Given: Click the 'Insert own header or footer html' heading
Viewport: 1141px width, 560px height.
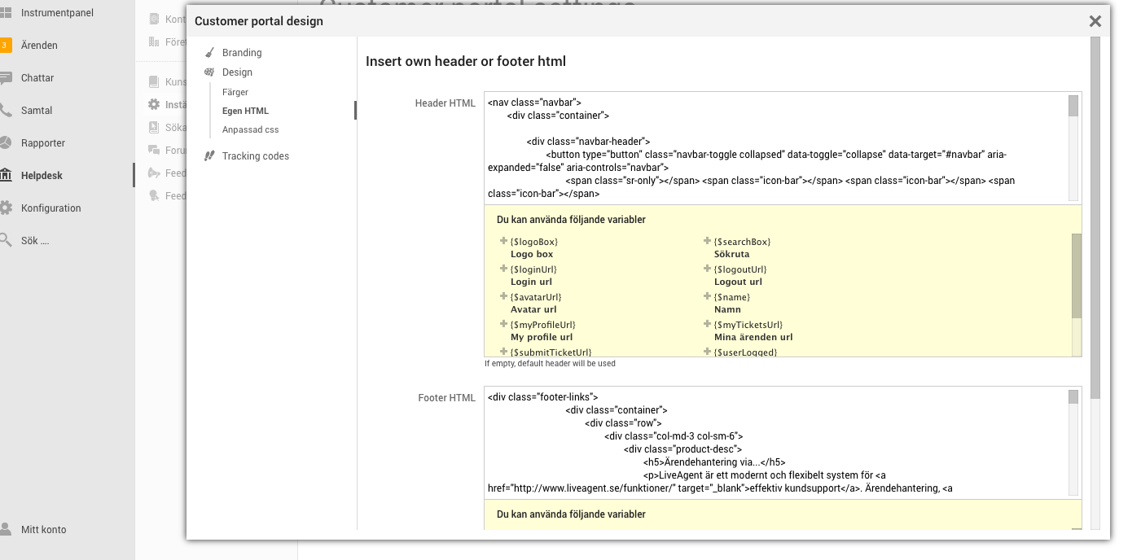Looking at the screenshot, I should 466,61.
